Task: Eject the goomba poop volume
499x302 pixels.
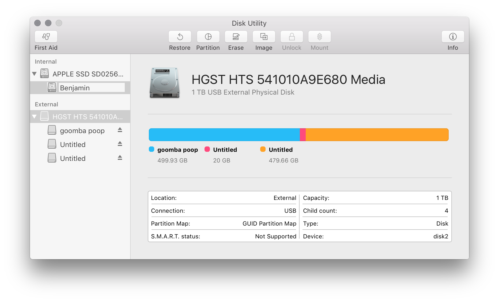Action: click(x=120, y=130)
